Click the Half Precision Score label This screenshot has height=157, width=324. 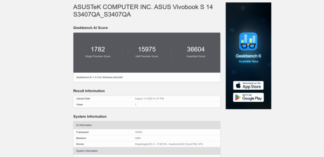click(147, 56)
